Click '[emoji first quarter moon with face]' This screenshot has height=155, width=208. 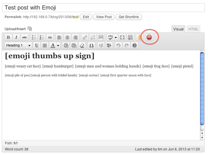126,75
